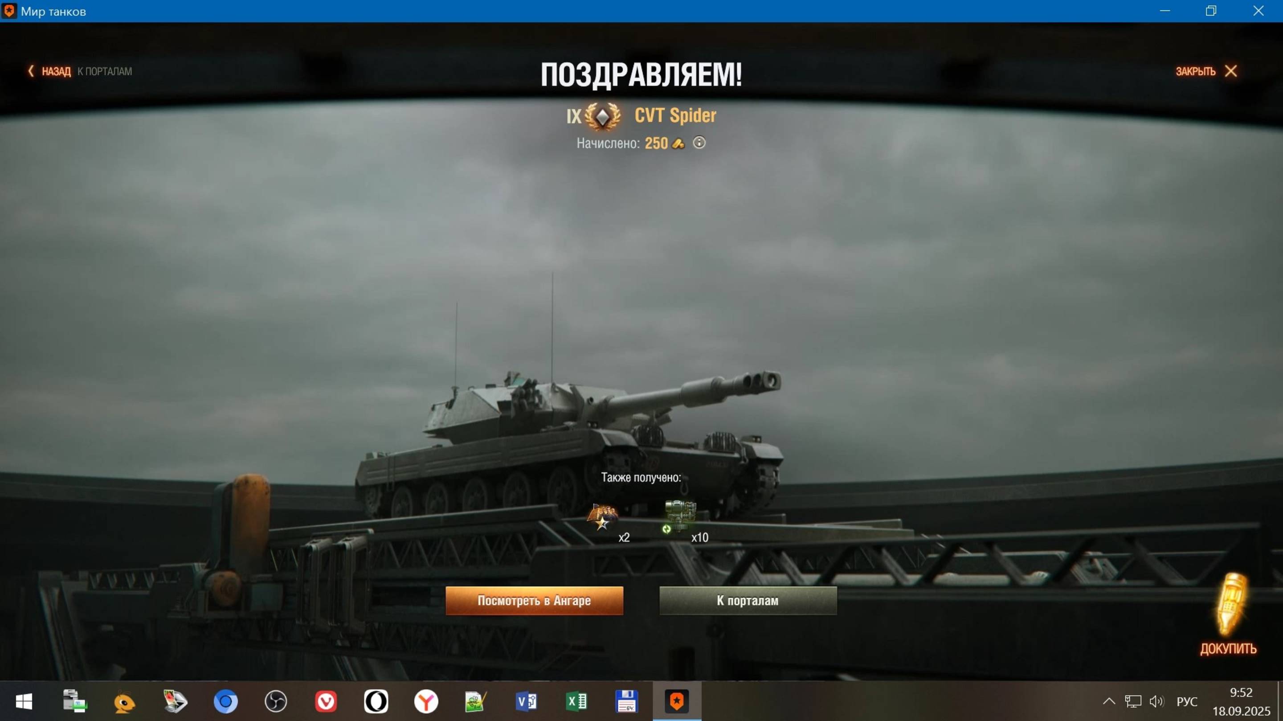1283x721 pixels.
Task: Click the X icon next to Закрыть
Action: point(1231,71)
